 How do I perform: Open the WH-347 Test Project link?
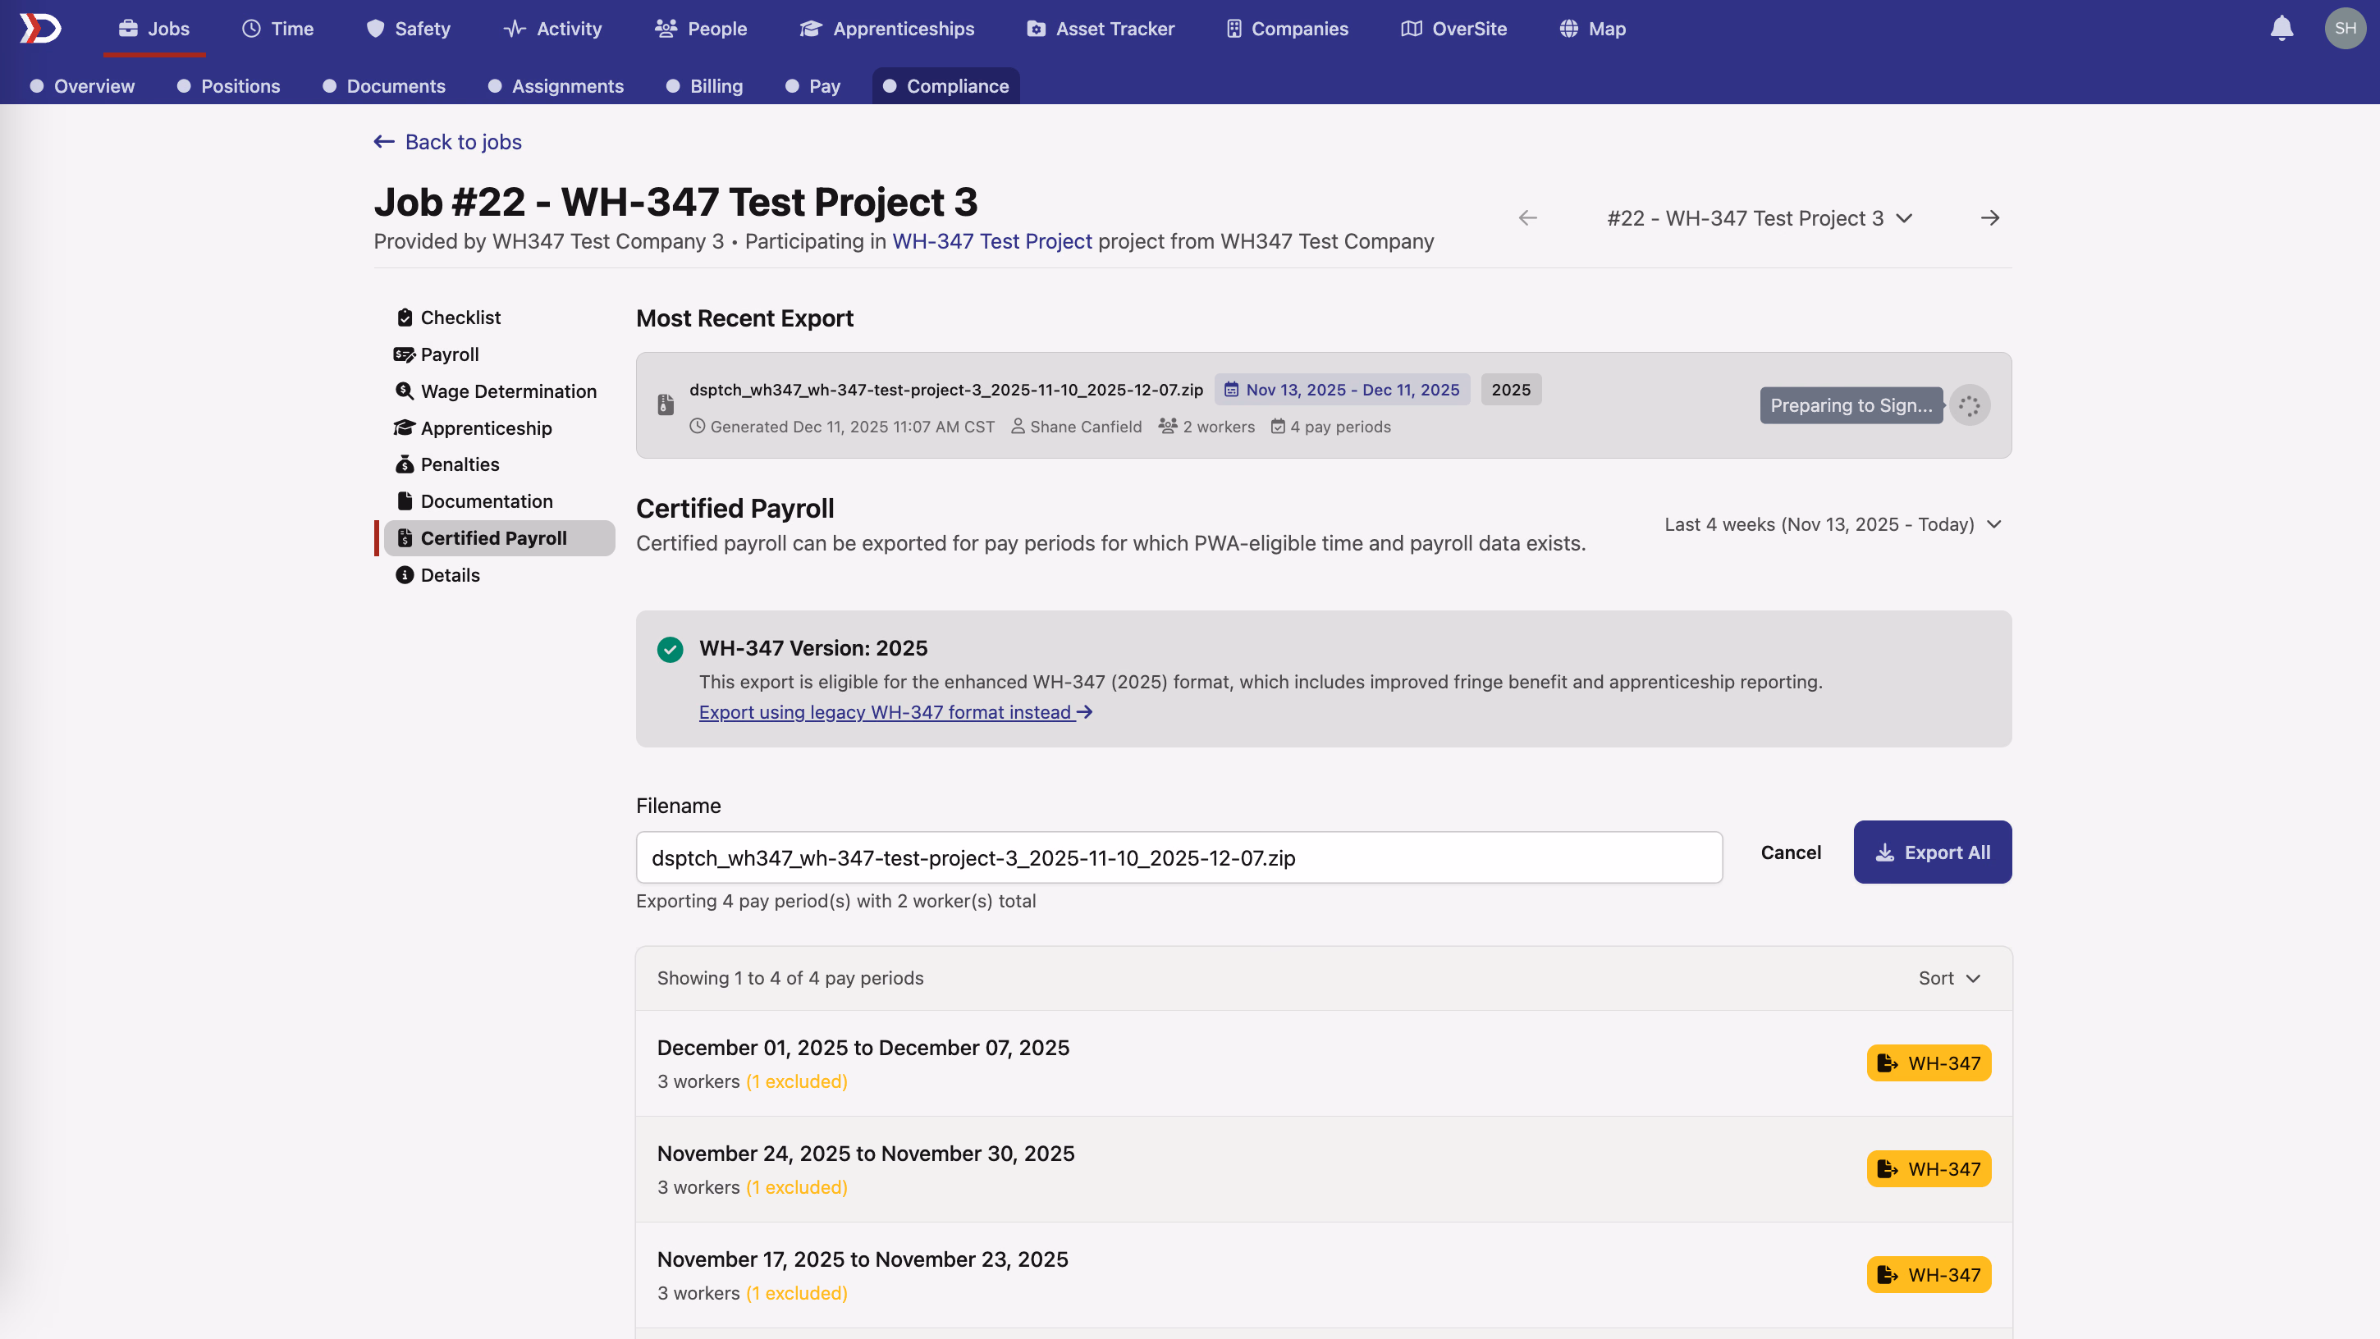coord(992,242)
